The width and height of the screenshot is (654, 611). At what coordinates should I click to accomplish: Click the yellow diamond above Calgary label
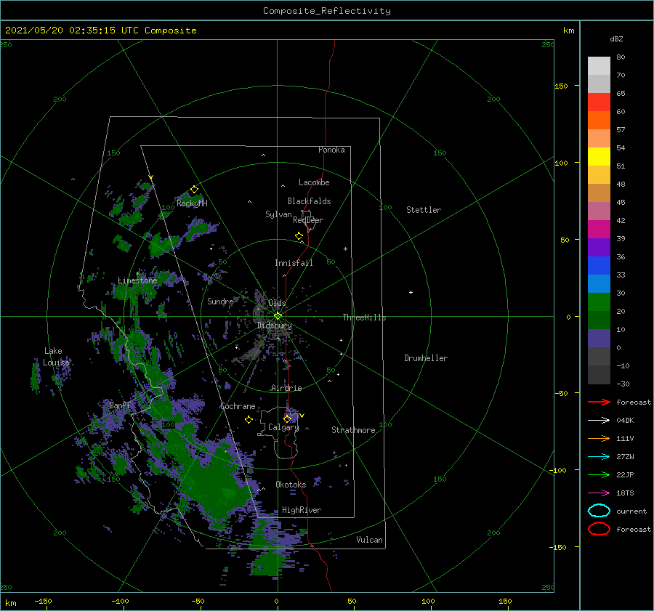point(287,418)
